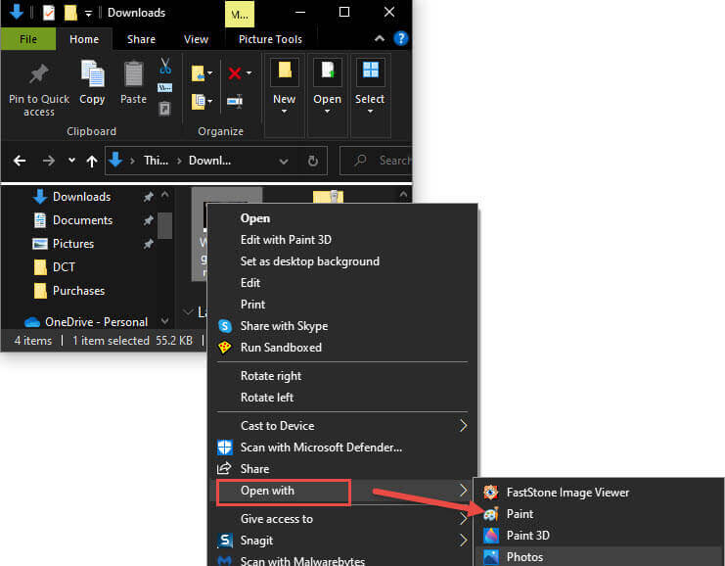Click the navigation pane scrollbar thumb

click(x=165, y=225)
